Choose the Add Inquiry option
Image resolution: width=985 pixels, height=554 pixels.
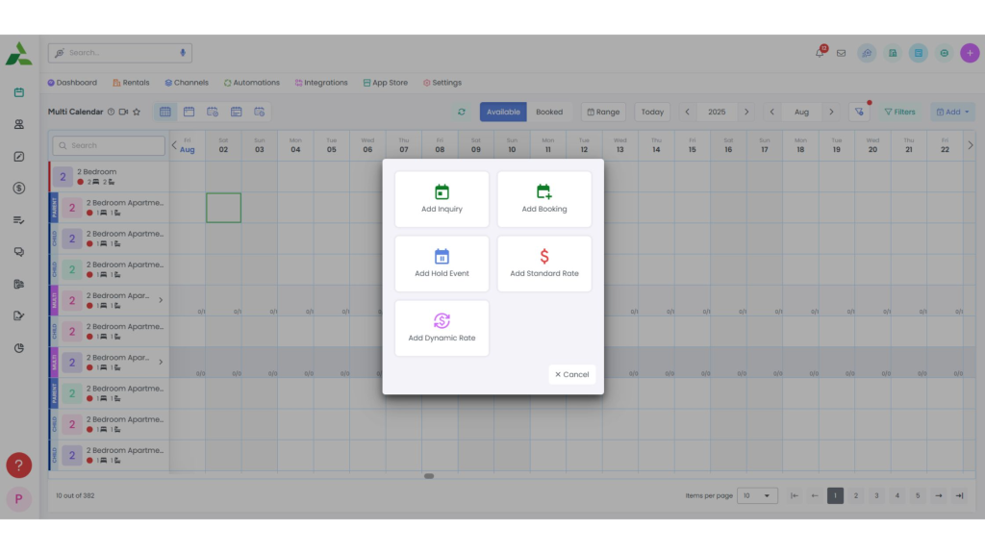(x=442, y=199)
